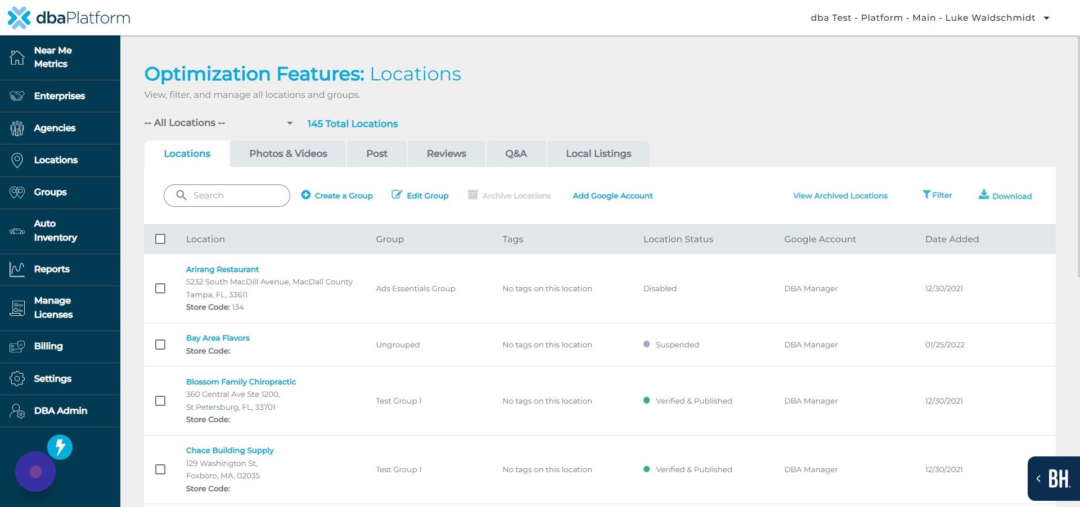1080x507 pixels.
Task: Check the Blossom Family Chiropractic row checkbox
Action: pyautogui.click(x=160, y=401)
